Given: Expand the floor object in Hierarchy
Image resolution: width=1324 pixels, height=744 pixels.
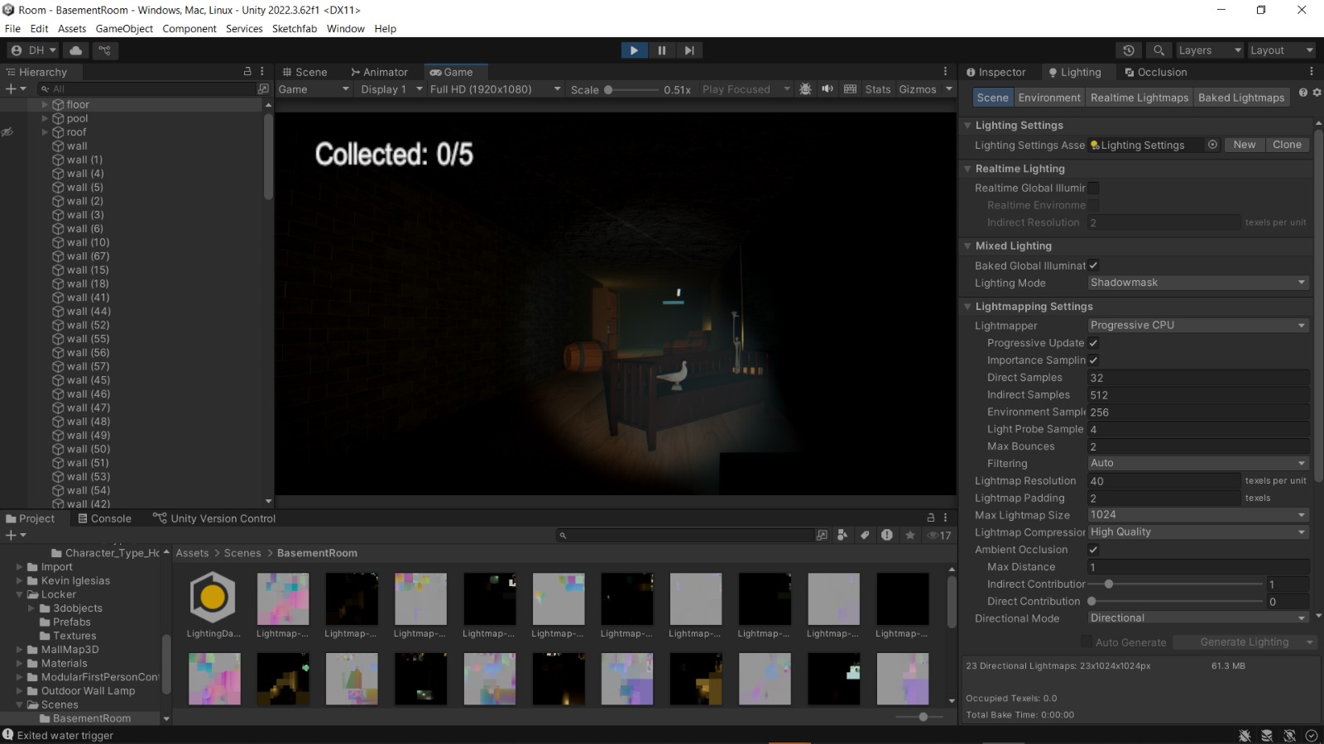Looking at the screenshot, I should [45, 105].
